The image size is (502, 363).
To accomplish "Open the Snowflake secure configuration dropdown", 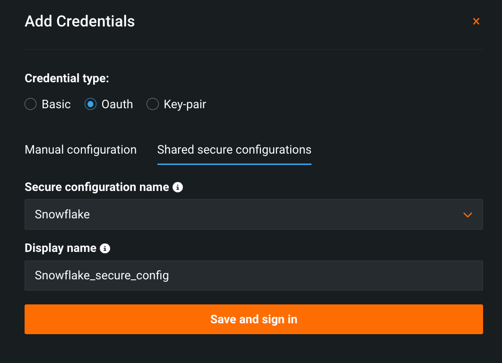I will coord(253,215).
